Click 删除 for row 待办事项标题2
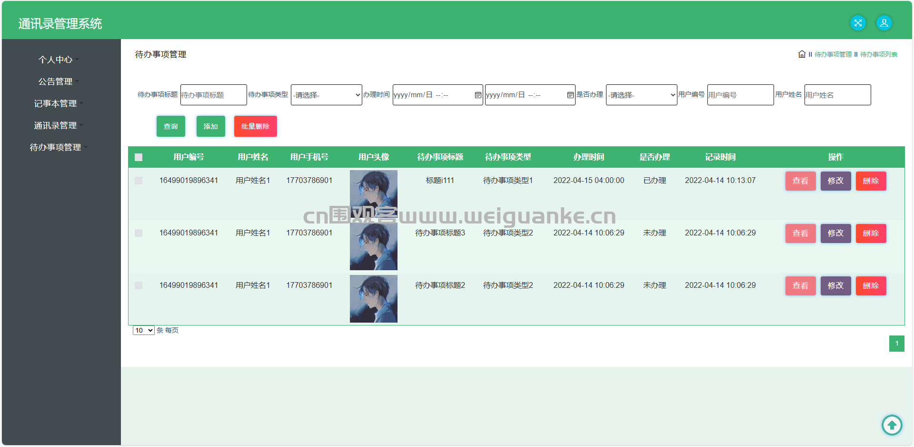 point(871,286)
